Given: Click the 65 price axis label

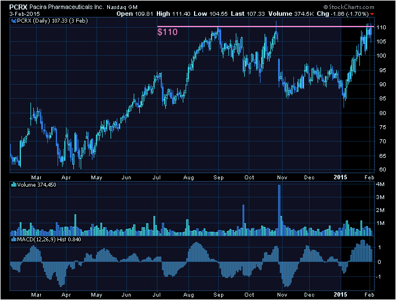Looking at the screenshot, I should [381, 156].
